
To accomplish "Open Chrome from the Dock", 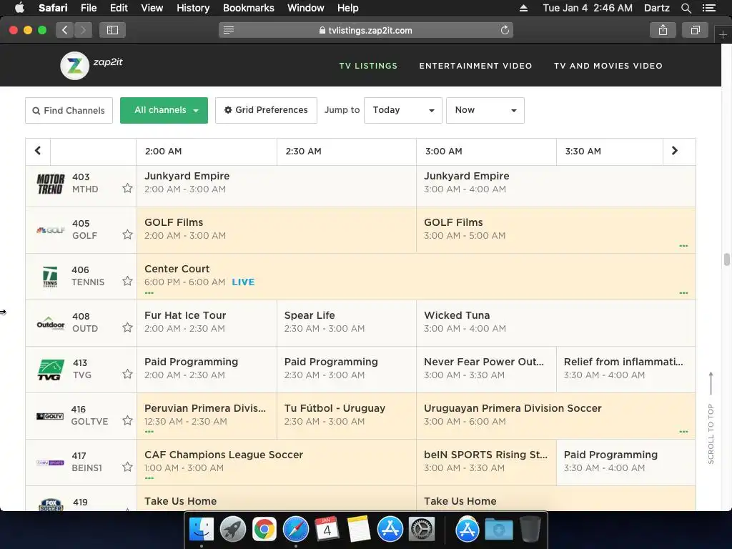I will click(264, 530).
